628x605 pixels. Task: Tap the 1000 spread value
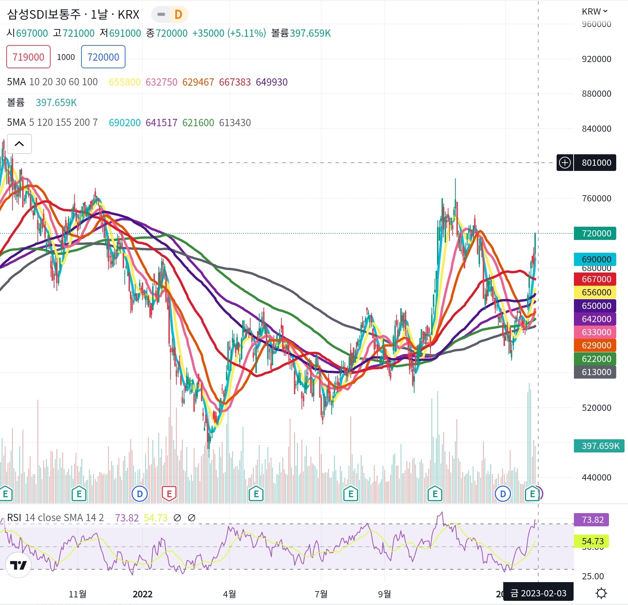click(x=66, y=57)
